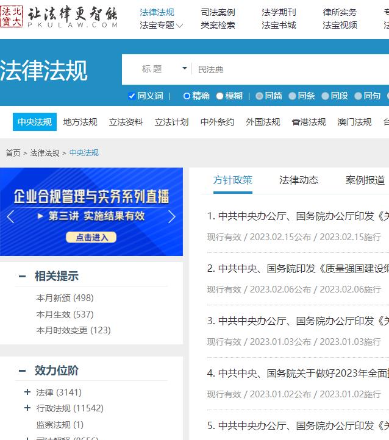Switch to the 香港法规 tab
The height and width of the screenshot is (440, 389).
(309, 122)
